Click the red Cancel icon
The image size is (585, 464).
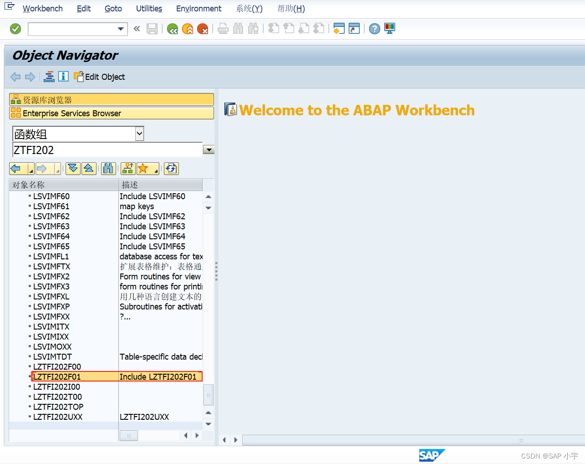tap(203, 29)
